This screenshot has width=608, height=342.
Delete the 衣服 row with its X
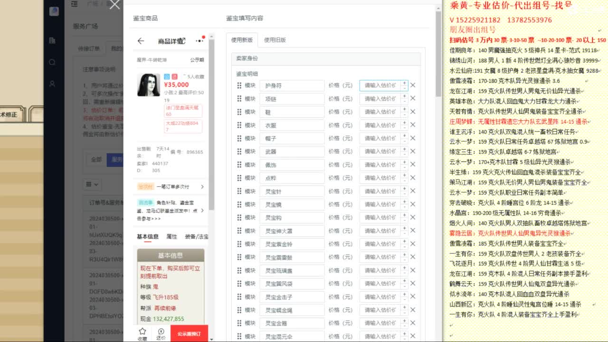pos(413,125)
